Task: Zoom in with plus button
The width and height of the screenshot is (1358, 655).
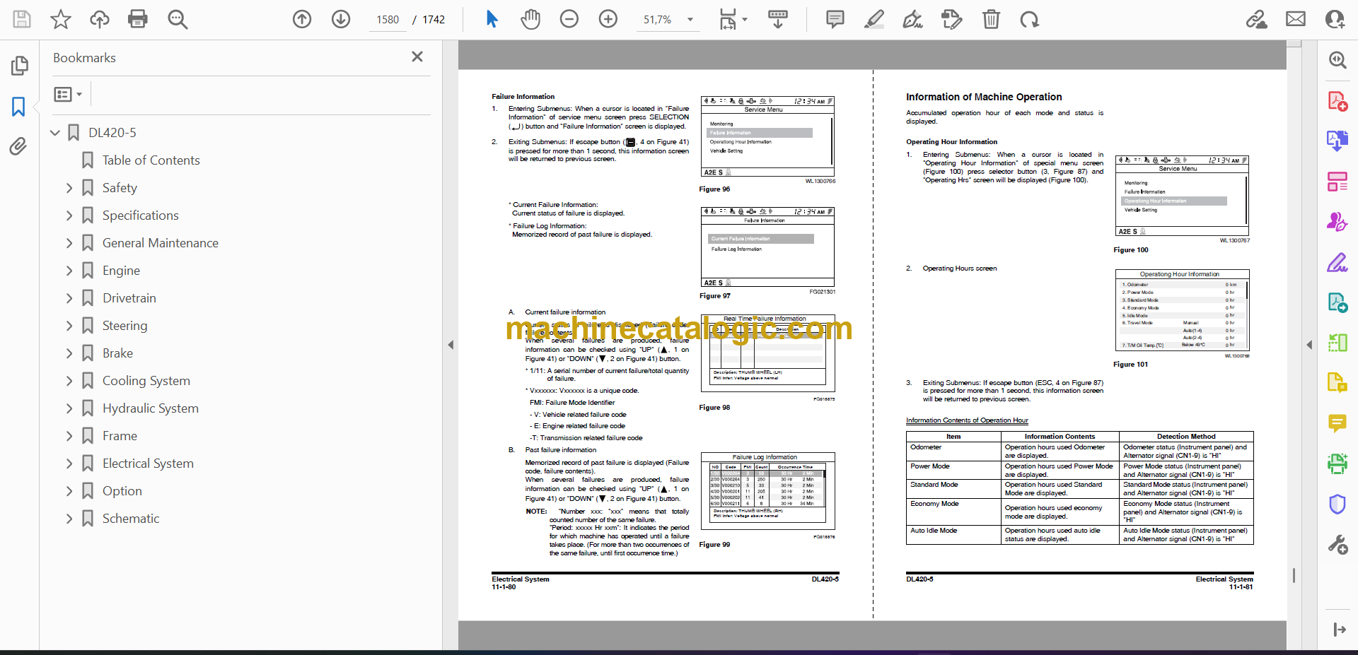Action: [608, 19]
